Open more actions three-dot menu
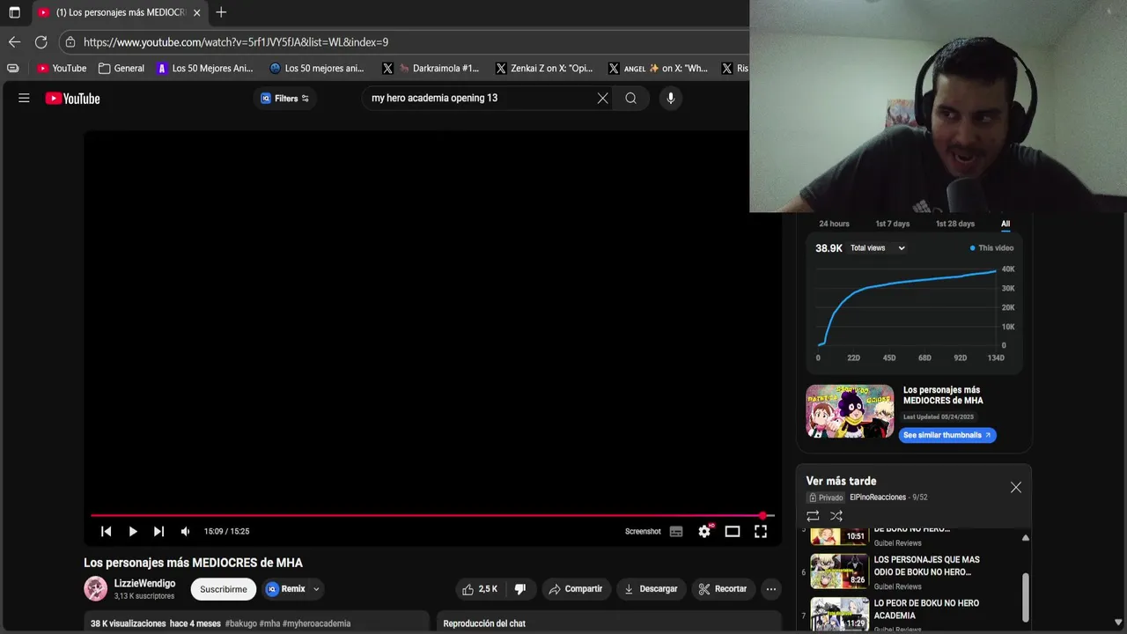This screenshot has width=1127, height=634. click(x=771, y=589)
